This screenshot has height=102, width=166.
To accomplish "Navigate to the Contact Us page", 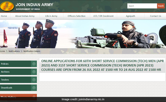I will click(x=155, y=16).
